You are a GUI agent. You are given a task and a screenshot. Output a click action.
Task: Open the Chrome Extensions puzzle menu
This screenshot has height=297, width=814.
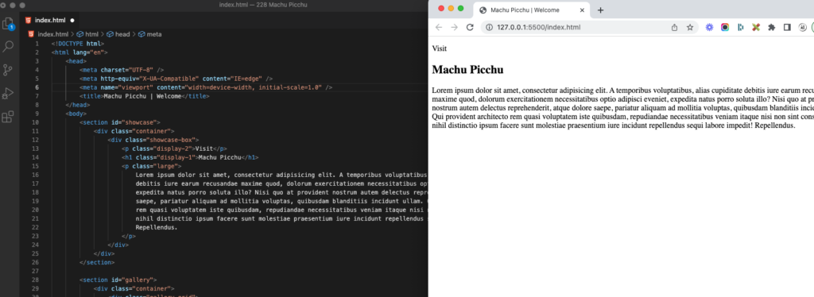[x=771, y=28]
